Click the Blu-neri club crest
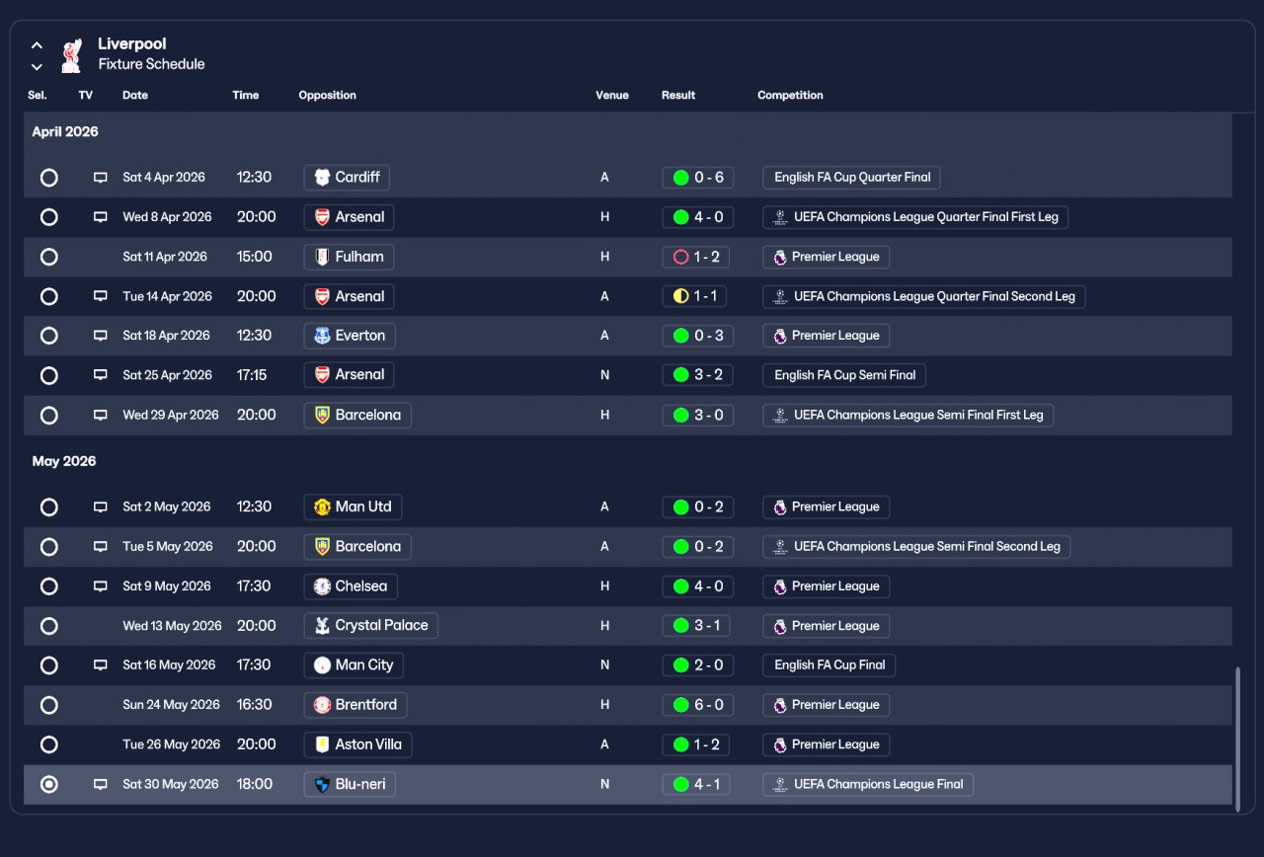The image size is (1264, 857). (x=322, y=785)
